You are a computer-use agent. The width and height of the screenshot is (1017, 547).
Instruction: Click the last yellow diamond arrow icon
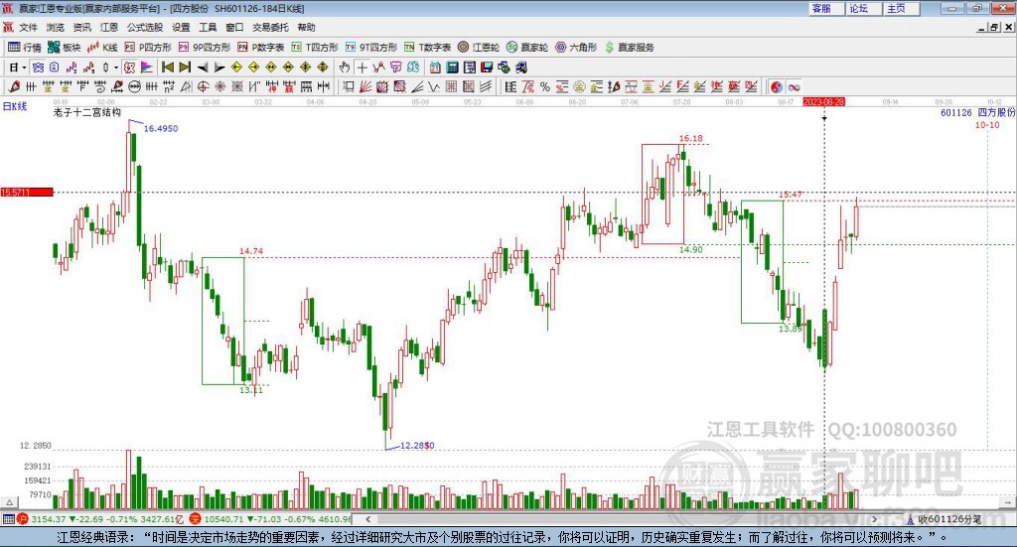coord(323,68)
